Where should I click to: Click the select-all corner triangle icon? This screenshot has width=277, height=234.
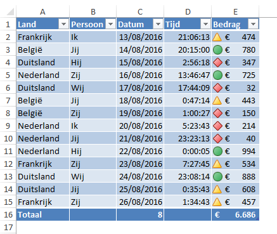coord(10,12)
